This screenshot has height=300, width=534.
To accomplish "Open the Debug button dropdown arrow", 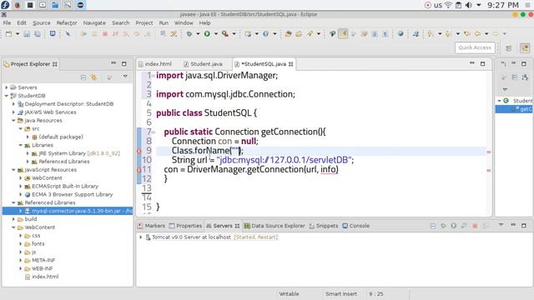I will pyautogui.click(x=198, y=33).
